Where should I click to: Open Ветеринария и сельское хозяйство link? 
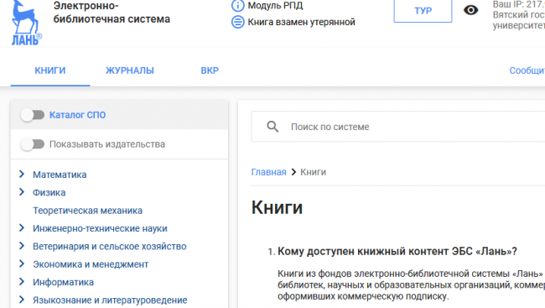(110, 247)
